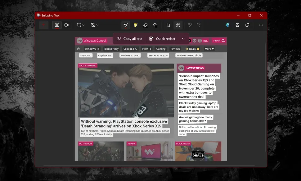Click Copy all text
The height and width of the screenshot is (181, 301).
(x=130, y=39)
